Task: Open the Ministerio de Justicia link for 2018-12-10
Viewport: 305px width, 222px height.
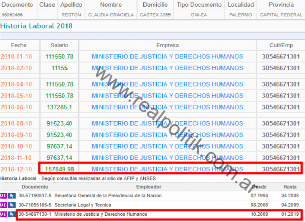Action: coord(167,169)
